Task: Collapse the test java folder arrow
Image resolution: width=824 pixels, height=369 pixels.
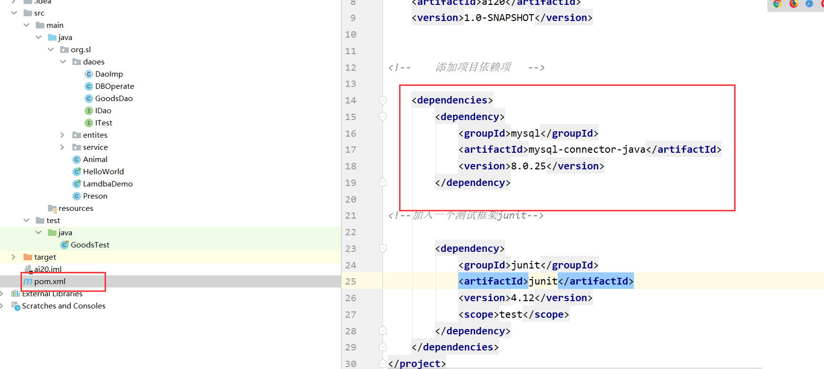Action: 38,232
